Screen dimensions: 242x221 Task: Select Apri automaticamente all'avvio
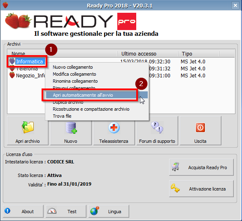click(97, 95)
